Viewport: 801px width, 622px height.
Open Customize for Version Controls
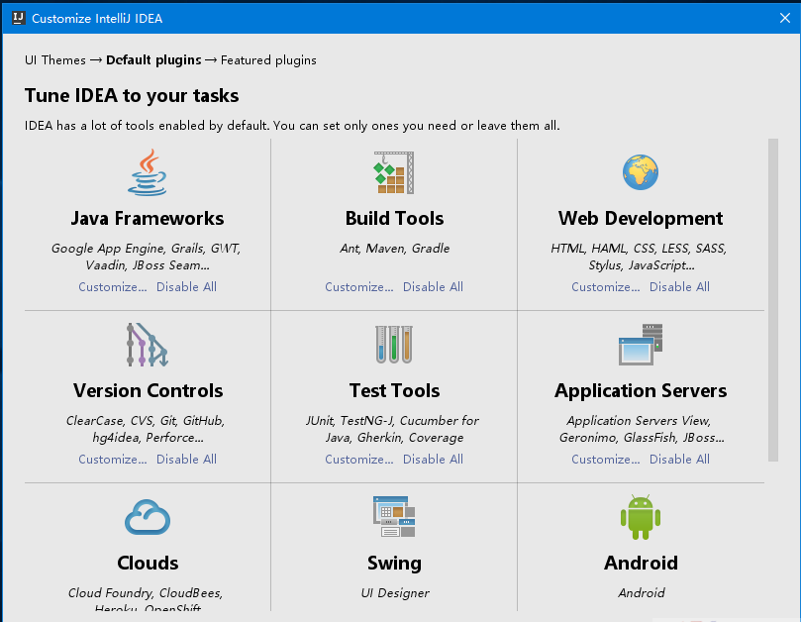[x=113, y=459]
